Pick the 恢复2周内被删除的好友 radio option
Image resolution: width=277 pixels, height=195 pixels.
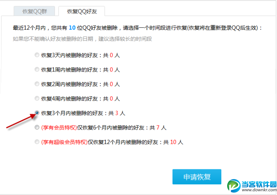click(37, 84)
